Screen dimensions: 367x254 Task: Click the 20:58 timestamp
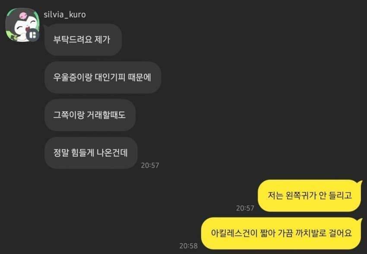click(x=188, y=245)
